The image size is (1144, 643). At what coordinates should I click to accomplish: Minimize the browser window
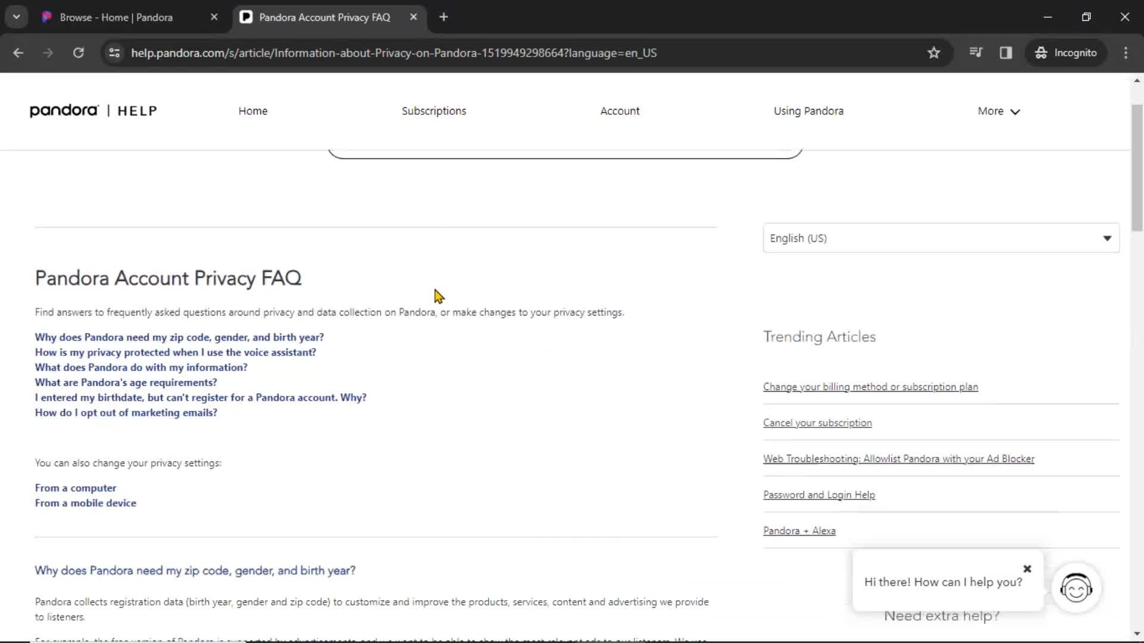point(1047,17)
